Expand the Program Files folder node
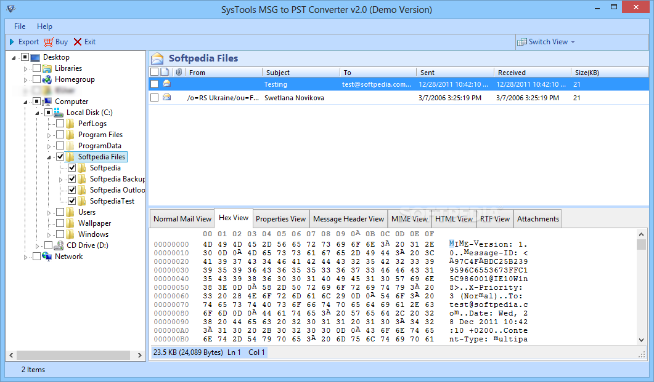The height and width of the screenshot is (382, 654). pos(49,135)
